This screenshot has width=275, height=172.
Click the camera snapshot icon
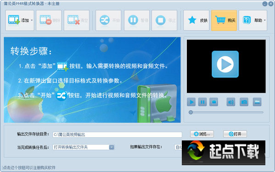point(244,102)
